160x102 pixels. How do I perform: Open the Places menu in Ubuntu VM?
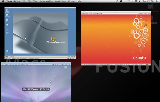tap(91, 13)
